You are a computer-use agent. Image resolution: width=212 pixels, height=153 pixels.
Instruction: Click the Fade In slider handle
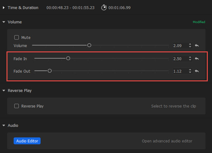tap(68, 58)
